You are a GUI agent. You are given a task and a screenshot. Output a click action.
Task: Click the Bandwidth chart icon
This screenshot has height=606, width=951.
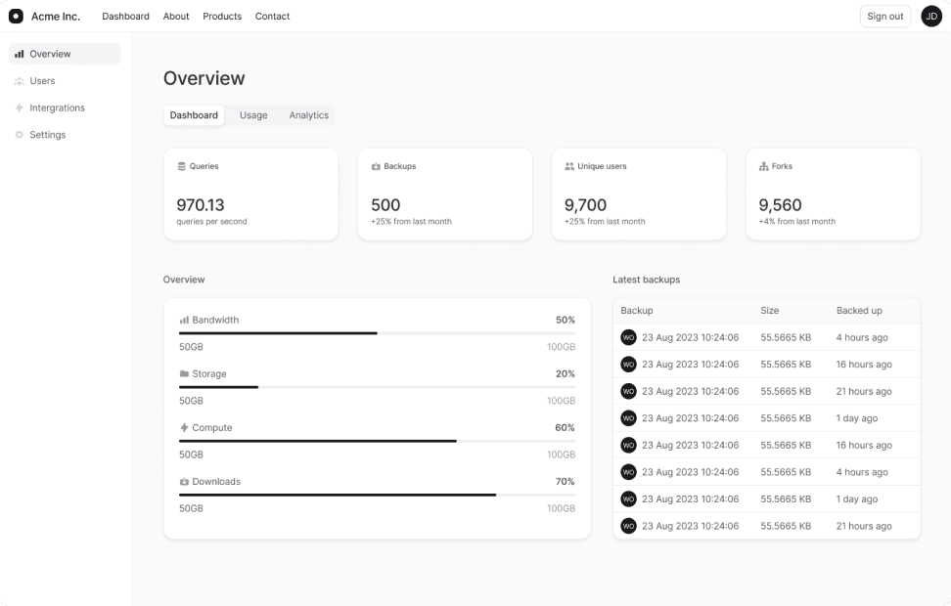click(x=184, y=320)
